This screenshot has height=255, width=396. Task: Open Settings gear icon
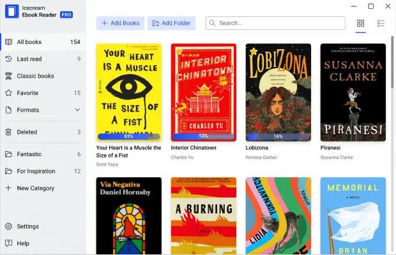coord(8,226)
